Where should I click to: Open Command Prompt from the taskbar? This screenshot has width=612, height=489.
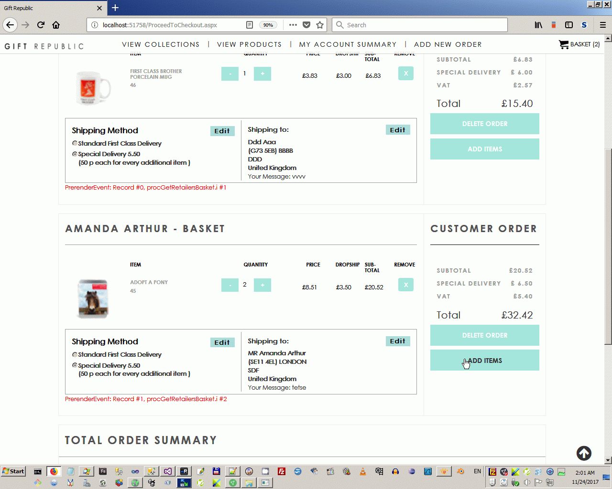click(38, 471)
